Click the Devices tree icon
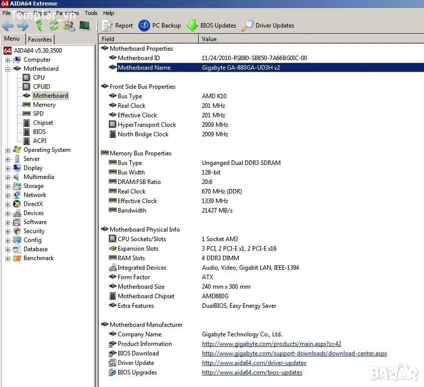Image resolution: width=424 pixels, height=387 pixels. point(17,213)
